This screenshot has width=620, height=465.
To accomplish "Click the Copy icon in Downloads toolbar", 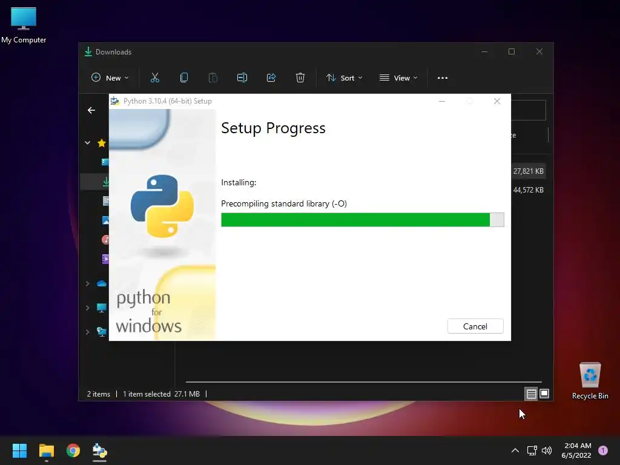I will pos(184,78).
